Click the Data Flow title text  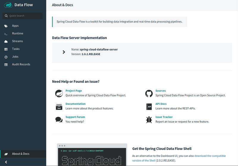click(x=24, y=5)
